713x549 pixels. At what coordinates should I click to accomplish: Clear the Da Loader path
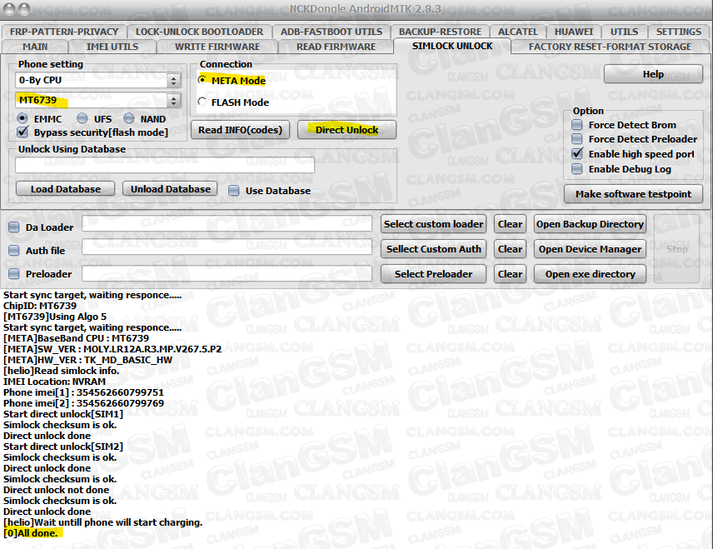[x=510, y=224]
